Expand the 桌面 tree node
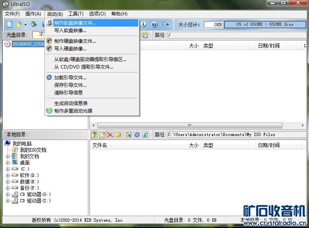 click(x=8, y=163)
